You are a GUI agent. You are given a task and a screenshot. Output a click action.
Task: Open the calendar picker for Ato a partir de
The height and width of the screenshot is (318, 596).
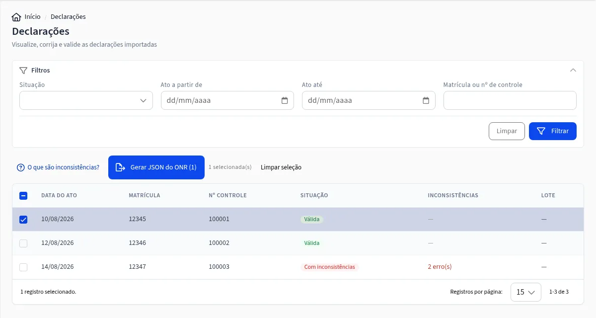click(x=285, y=100)
